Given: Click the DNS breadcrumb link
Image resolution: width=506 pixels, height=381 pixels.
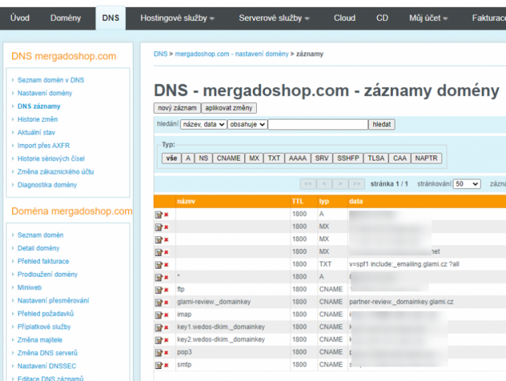Looking at the screenshot, I should [x=160, y=54].
